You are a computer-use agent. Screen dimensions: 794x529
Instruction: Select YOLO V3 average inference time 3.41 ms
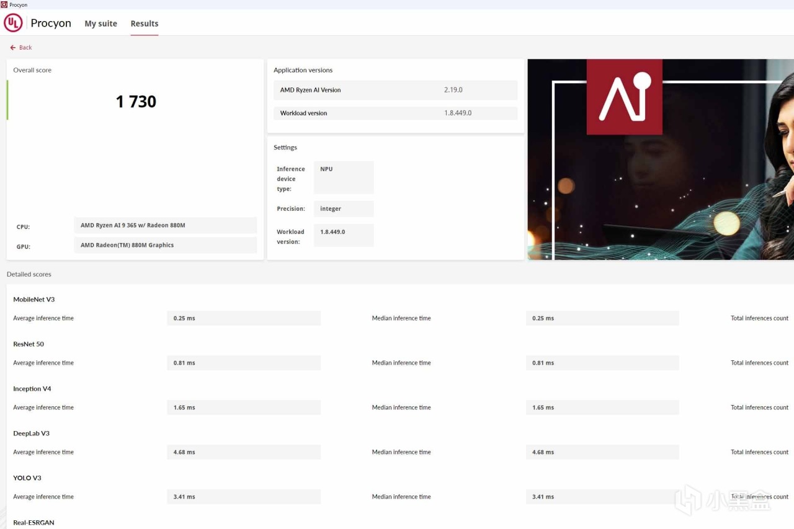244,497
